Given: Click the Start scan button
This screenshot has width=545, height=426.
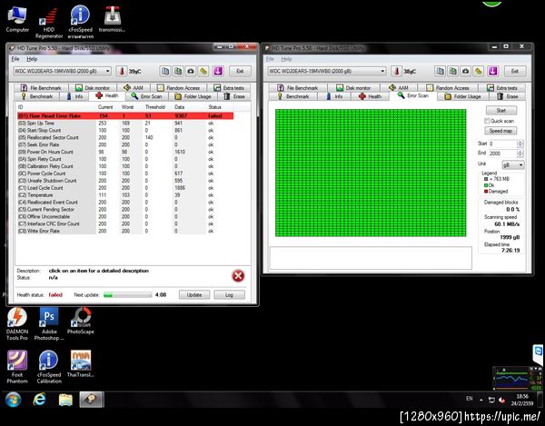Looking at the screenshot, I should [x=500, y=111].
